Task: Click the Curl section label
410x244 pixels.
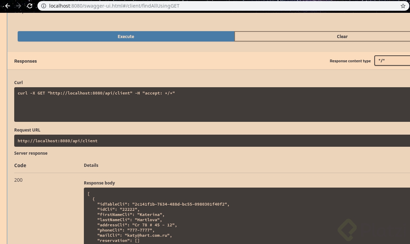Action: pos(18,82)
